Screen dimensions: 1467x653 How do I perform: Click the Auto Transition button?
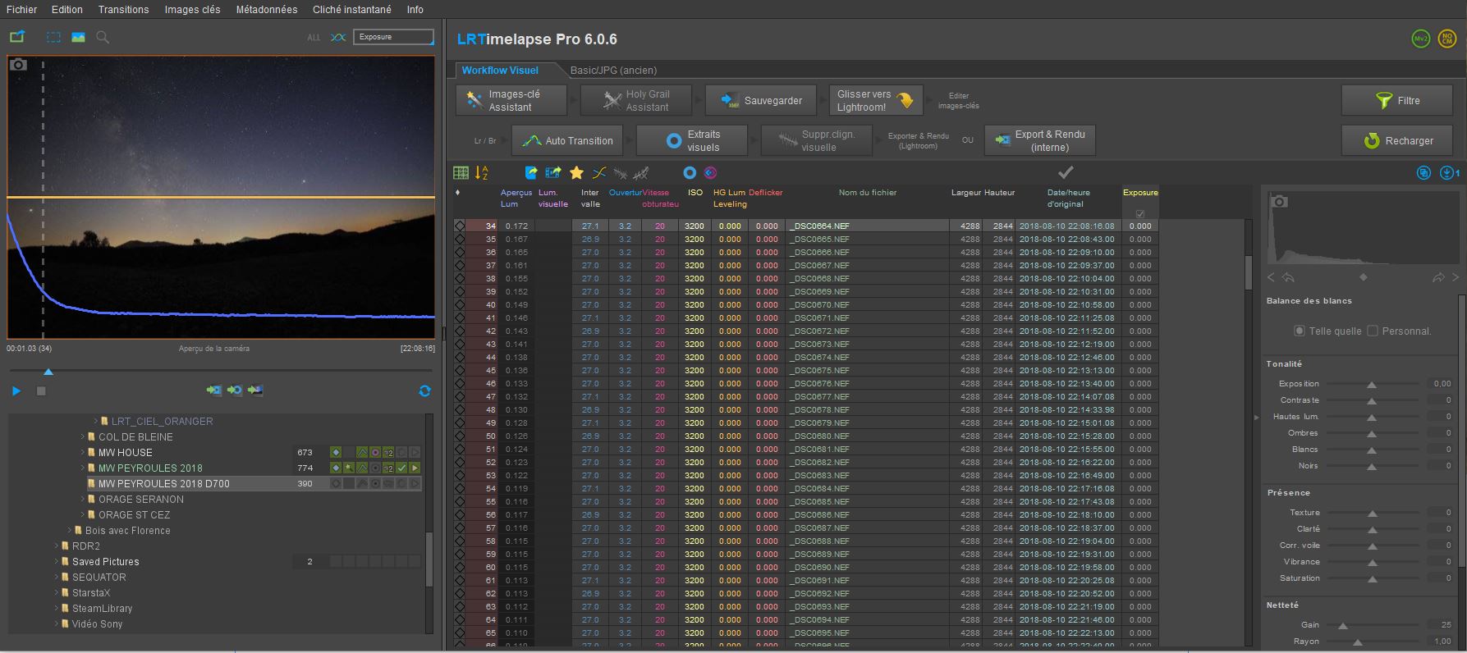pos(567,141)
